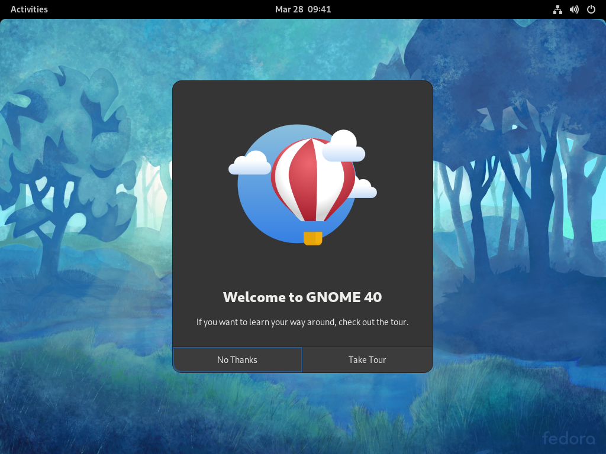
Task: Enable the network menu from the system tray
Action: coord(557,9)
